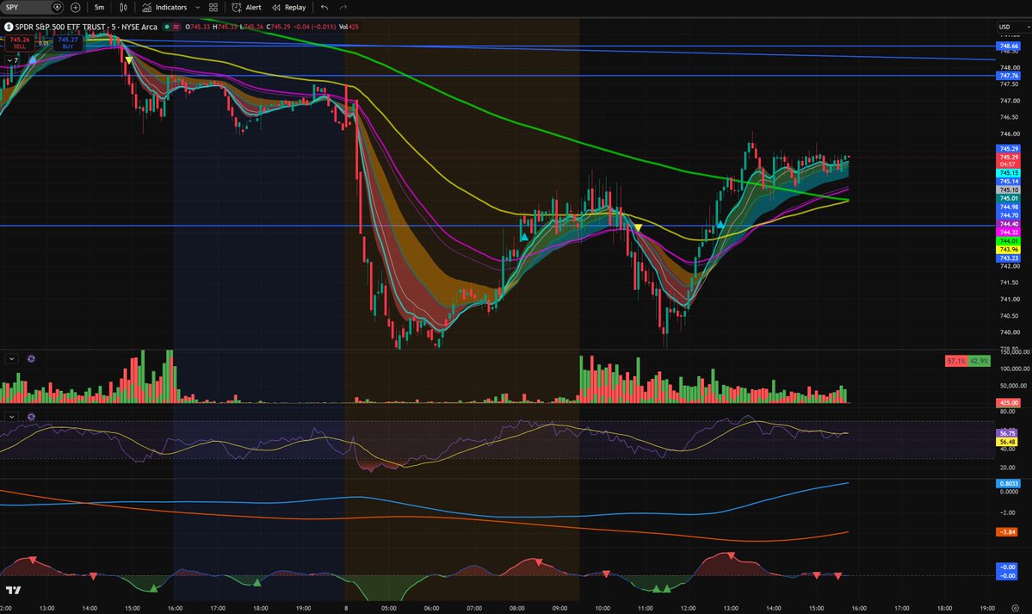Image resolution: width=1032 pixels, height=614 pixels.
Task: Undo the last chart action
Action: coord(324,7)
